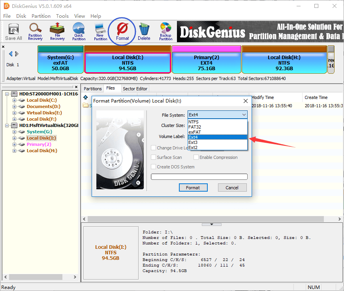344x291 pixels.
Task: Open the Backup Partition tool
Action: point(166,32)
